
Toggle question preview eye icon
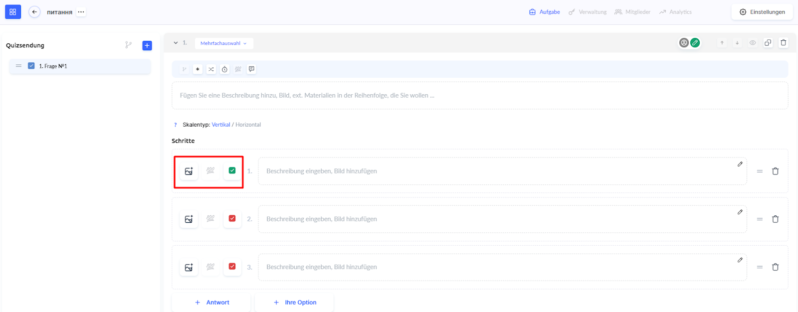(x=753, y=43)
